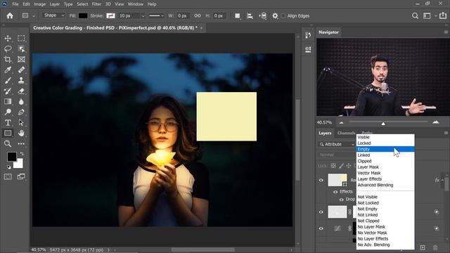Select the Move tool

coord(8,38)
